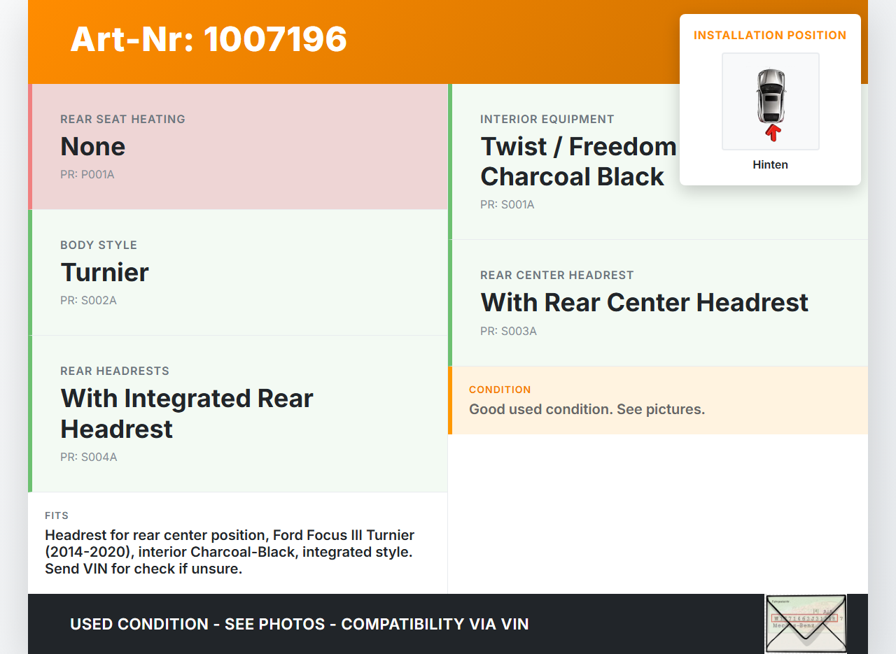
Task: Click the PR: S003A code
Action: pyautogui.click(x=508, y=332)
